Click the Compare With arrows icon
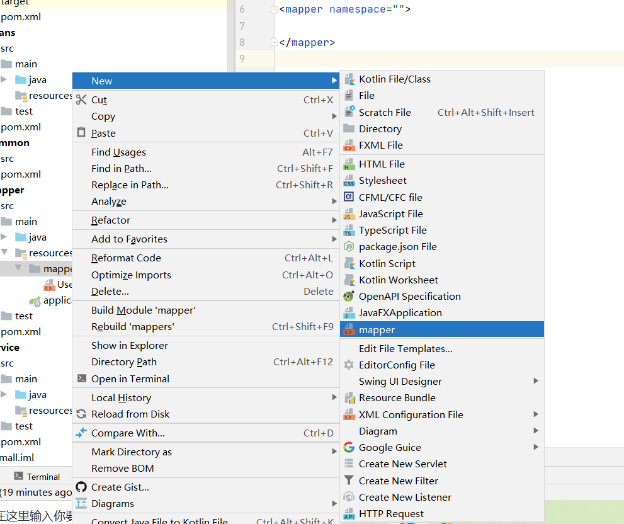Viewport: 624px width, 524px height. (81, 433)
